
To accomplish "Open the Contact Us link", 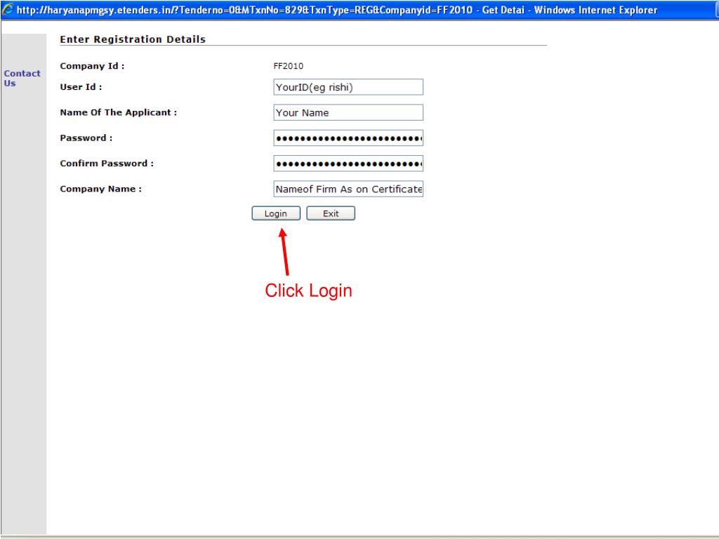I will coord(22,78).
